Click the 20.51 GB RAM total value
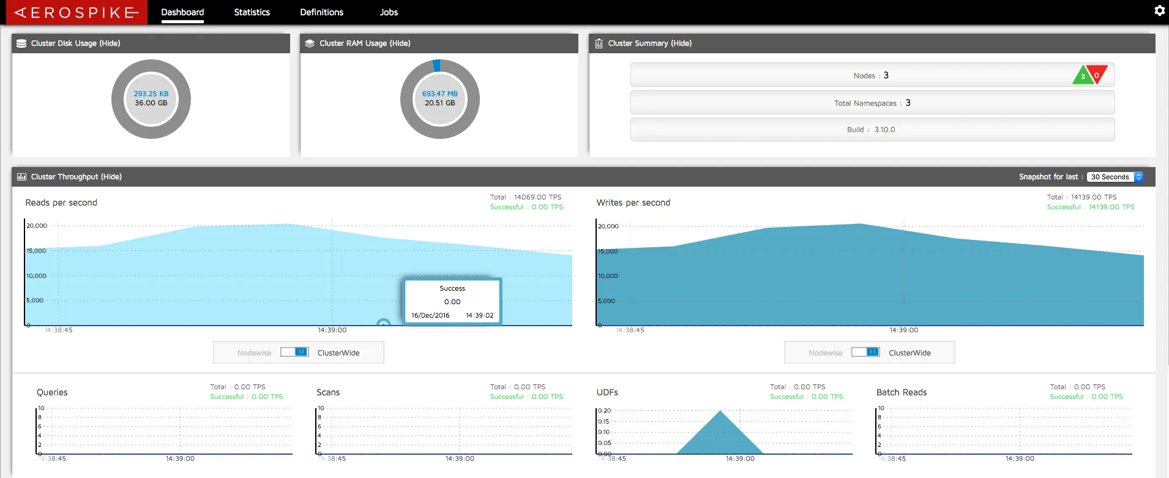Image resolution: width=1169 pixels, height=478 pixels. tap(440, 103)
